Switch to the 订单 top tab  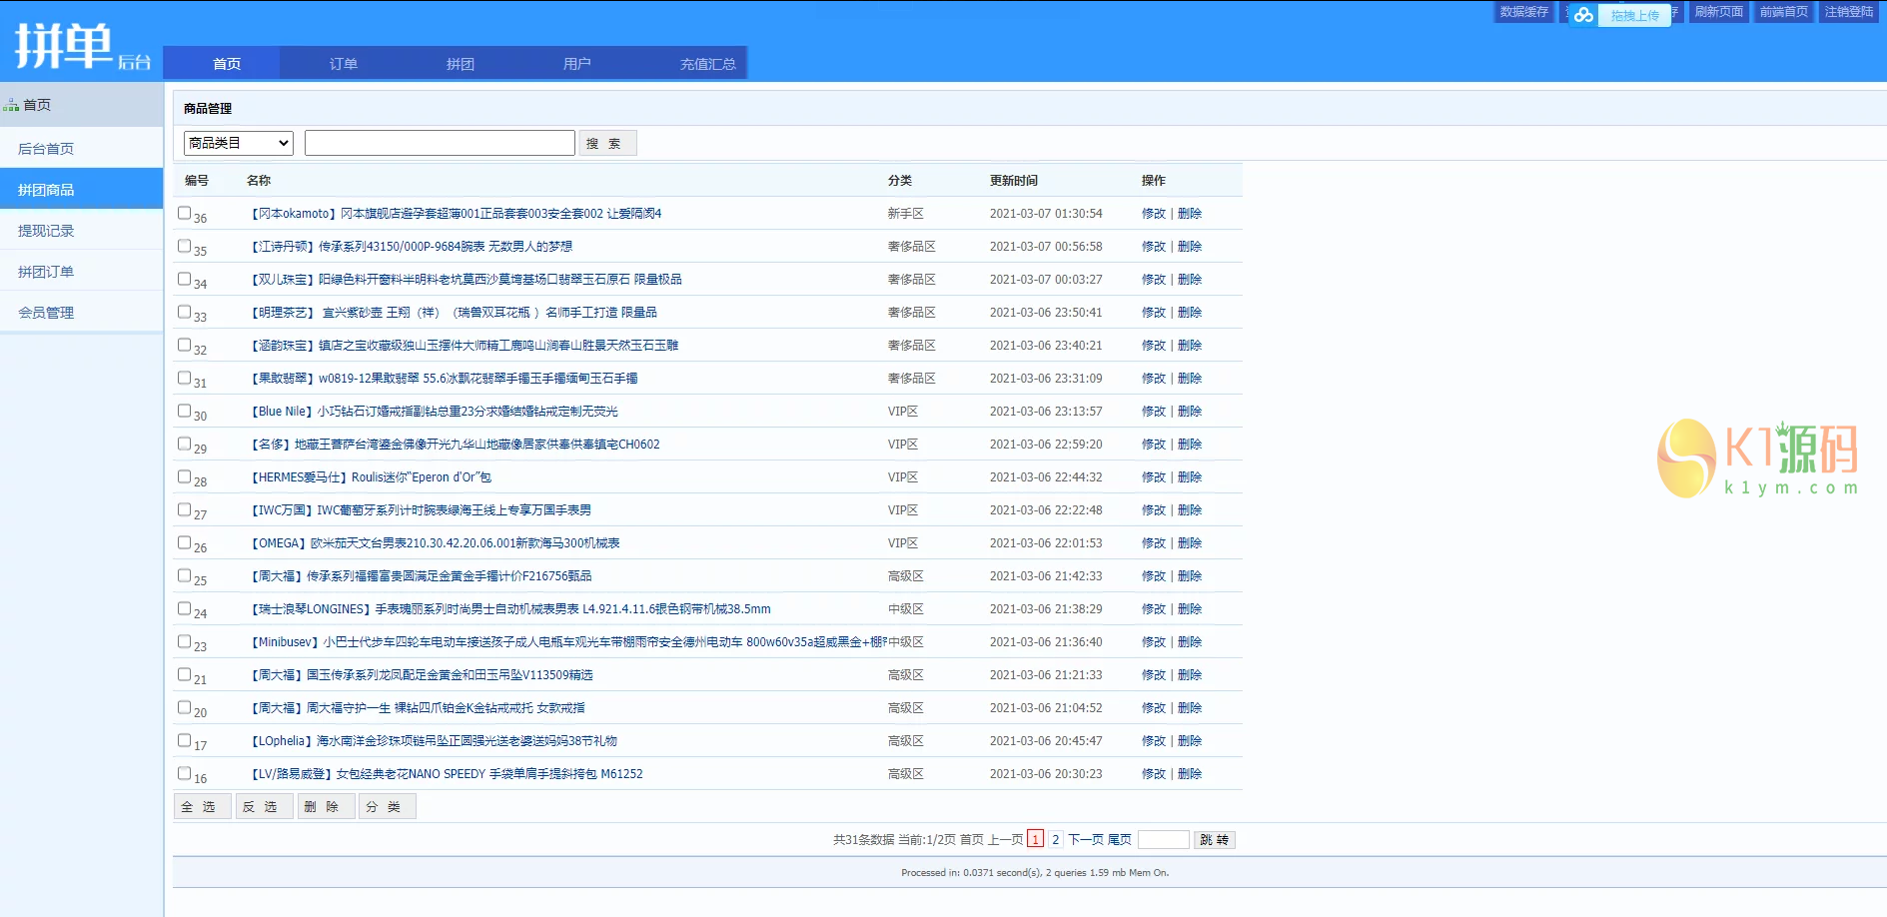coord(343,64)
